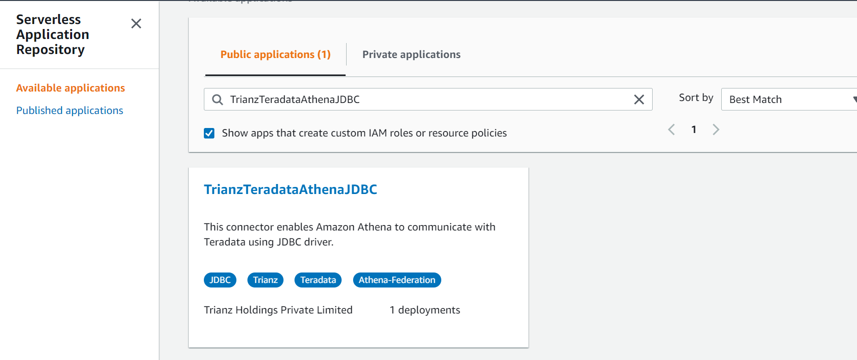Open the TrianzTeradataAthenaJDBC application title
857x360 pixels.
click(x=291, y=189)
